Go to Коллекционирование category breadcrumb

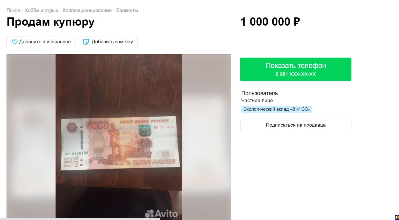pyautogui.click(x=87, y=11)
